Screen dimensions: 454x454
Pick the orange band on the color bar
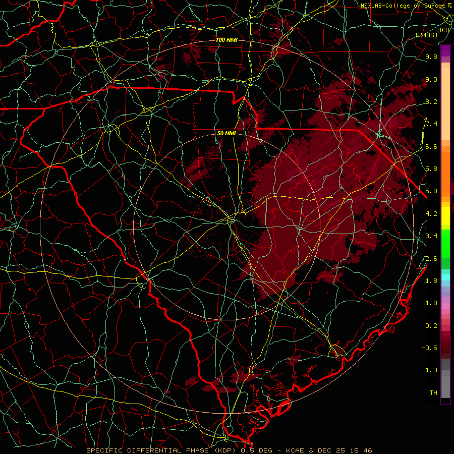[446, 174]
